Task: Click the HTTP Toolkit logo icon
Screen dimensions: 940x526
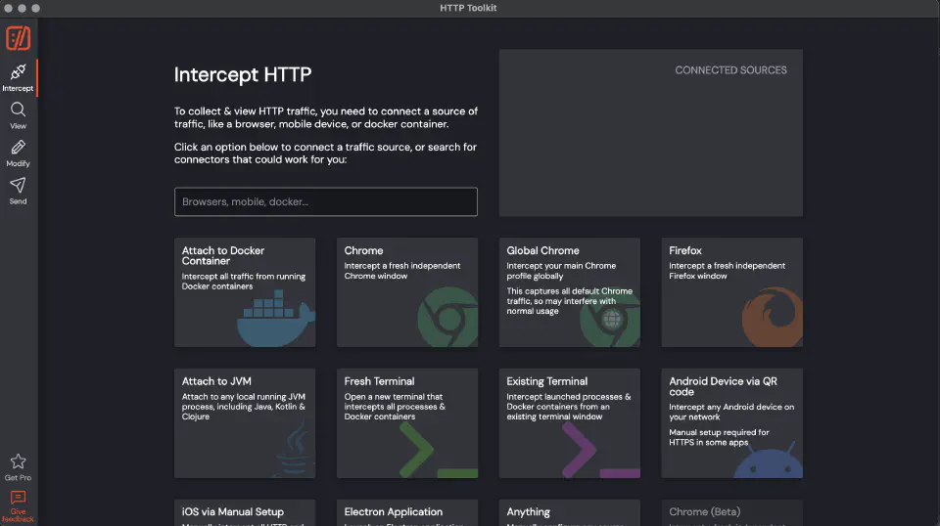Action: click(x=18, y=38)
